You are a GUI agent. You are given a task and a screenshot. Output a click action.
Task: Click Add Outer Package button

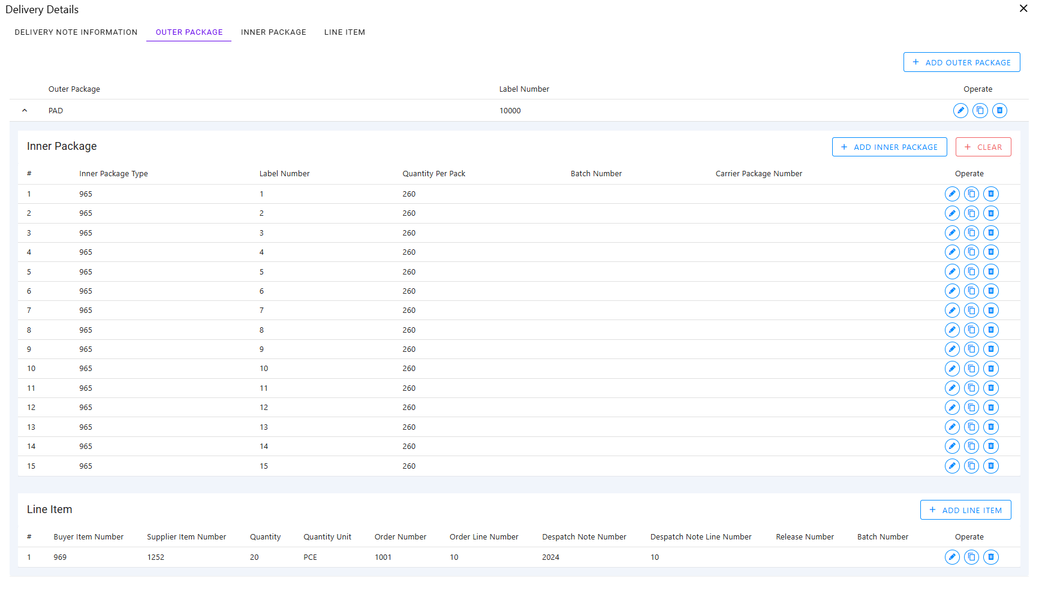pyautogui.click(x=962, y=62)
